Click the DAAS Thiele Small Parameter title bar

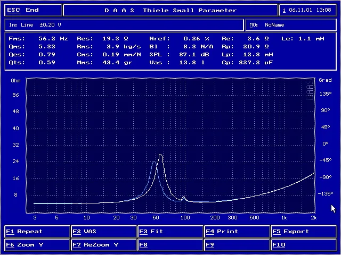point(170,10)
